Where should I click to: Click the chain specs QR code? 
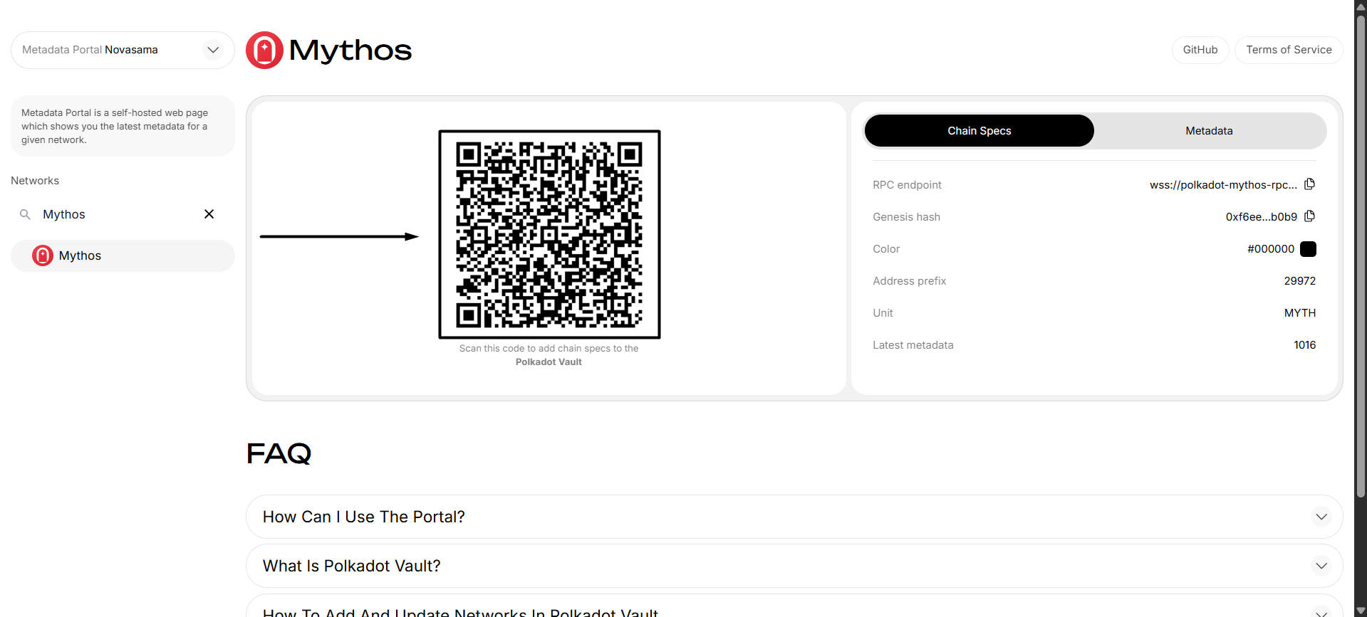point(549,234)
